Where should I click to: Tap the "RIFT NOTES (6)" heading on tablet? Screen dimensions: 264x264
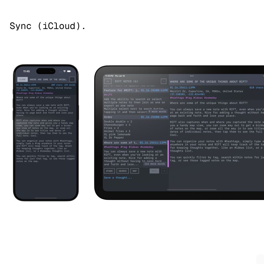click(x=126, y=81)
